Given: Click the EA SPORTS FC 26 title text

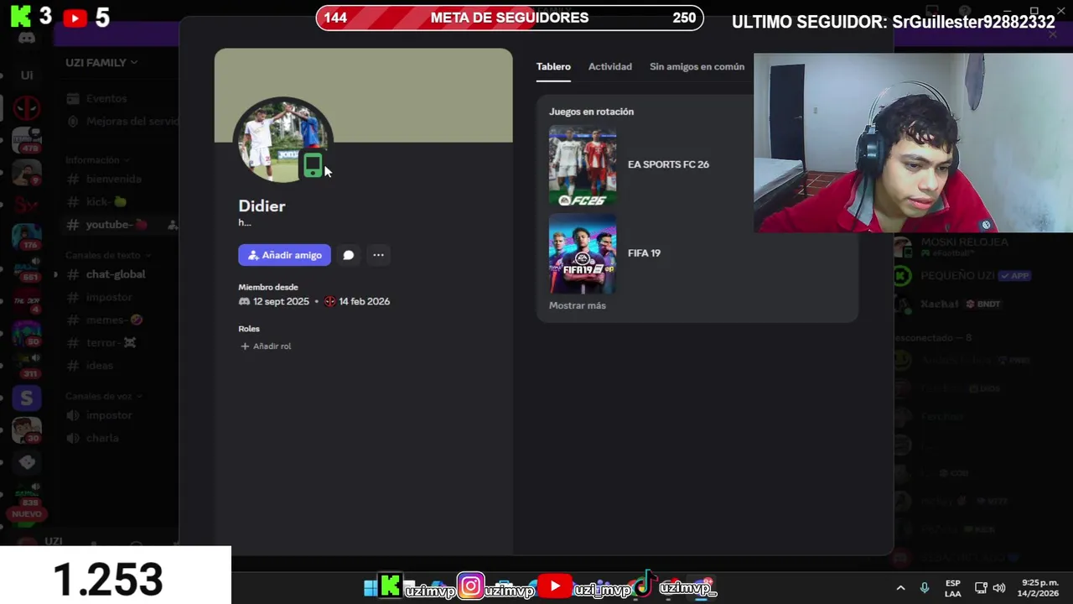Looking at the screenshot, I should tap(668, 164).
